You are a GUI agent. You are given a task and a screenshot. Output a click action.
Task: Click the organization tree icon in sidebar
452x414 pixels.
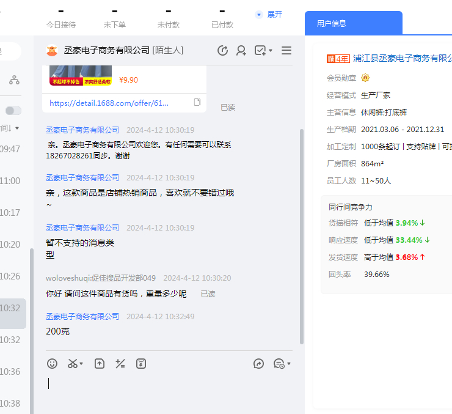pos(14,80)
